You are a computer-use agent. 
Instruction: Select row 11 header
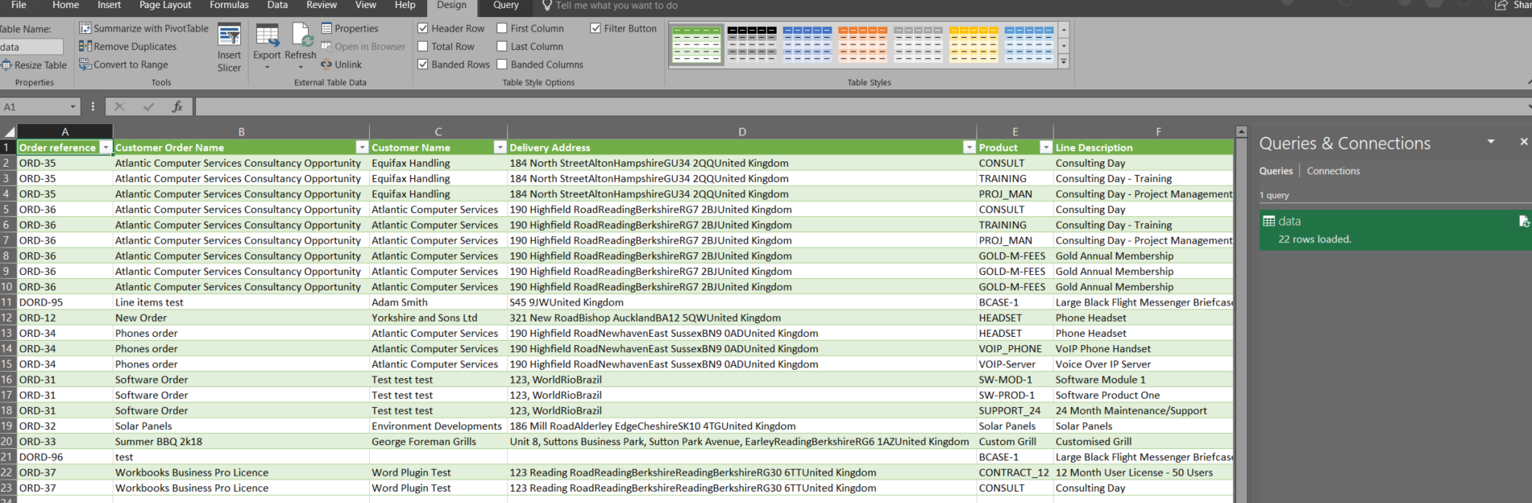pyautogui.click(x=8, y=302)
